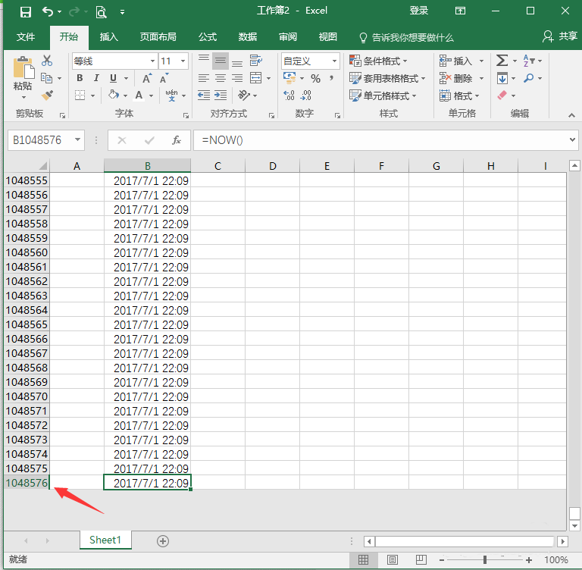Switch to Page Layout view in status bar
This screenshot has width=582, height=570.
tap(392, 559)
